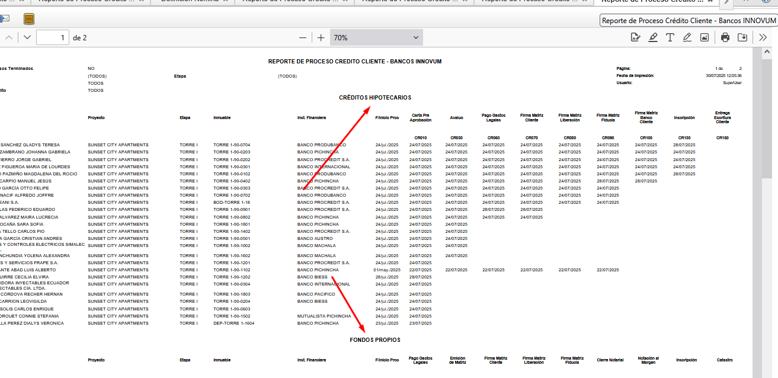Open the 70% zoom level dropdown
This screenshot has width=778, height=378.
point(376,37)
